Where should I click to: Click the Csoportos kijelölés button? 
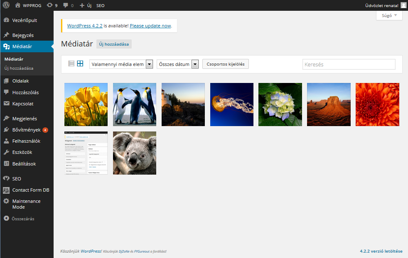coord(225,64)
